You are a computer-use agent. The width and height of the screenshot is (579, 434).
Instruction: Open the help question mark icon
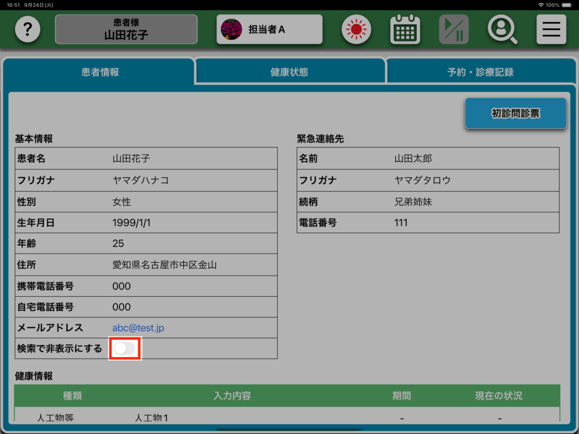pyautogui.click(x=28, y=29)
